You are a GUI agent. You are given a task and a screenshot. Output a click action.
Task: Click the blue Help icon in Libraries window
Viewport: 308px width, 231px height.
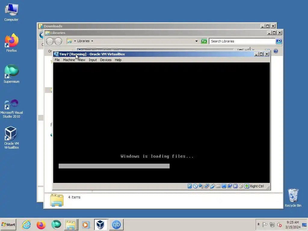click(276, 51)
